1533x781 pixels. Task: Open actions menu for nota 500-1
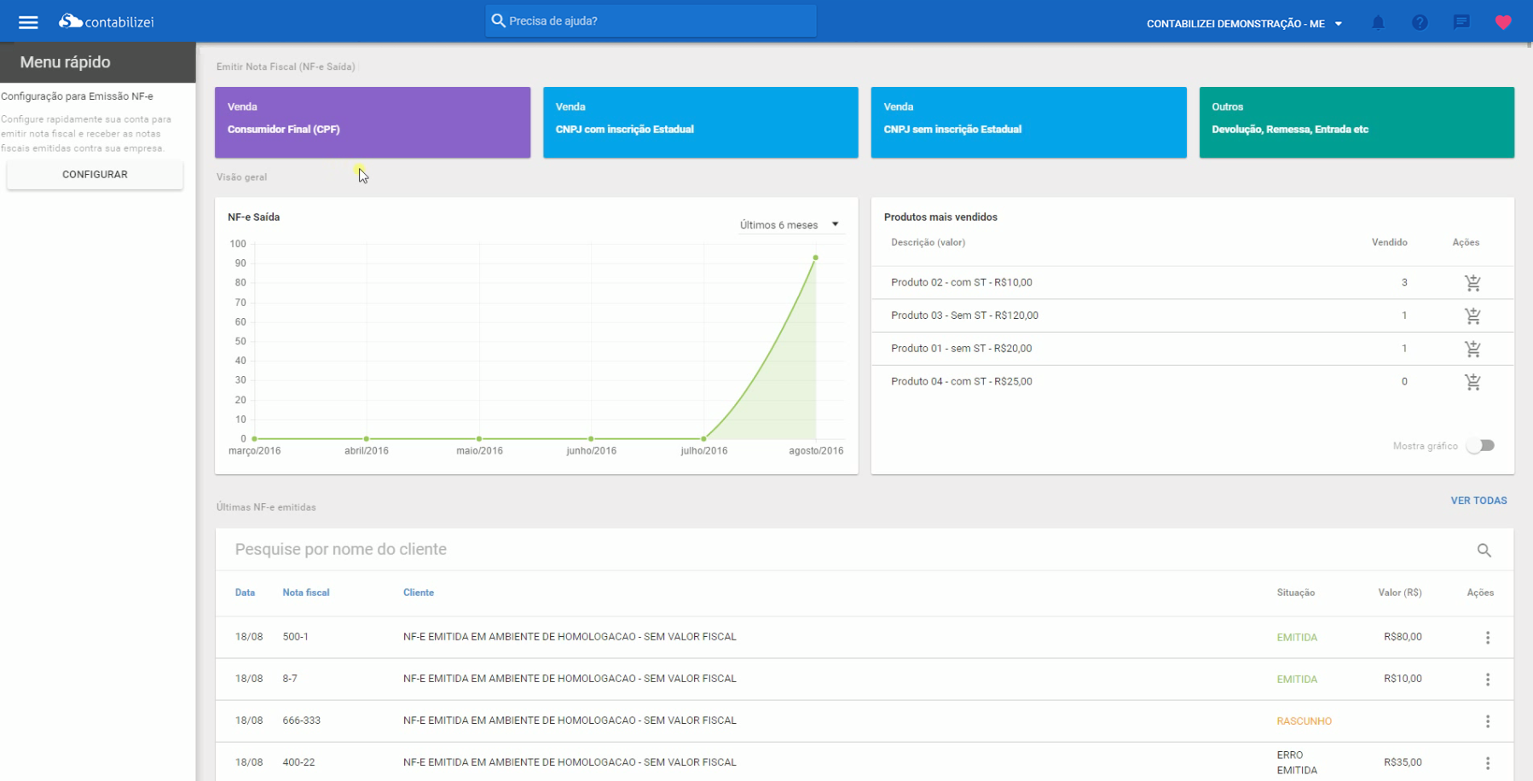click(1488, 638)
